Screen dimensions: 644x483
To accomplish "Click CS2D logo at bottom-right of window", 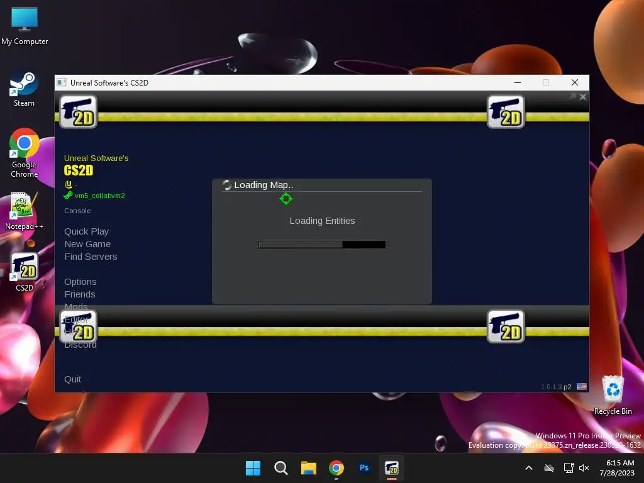I will tap(506, 326).
